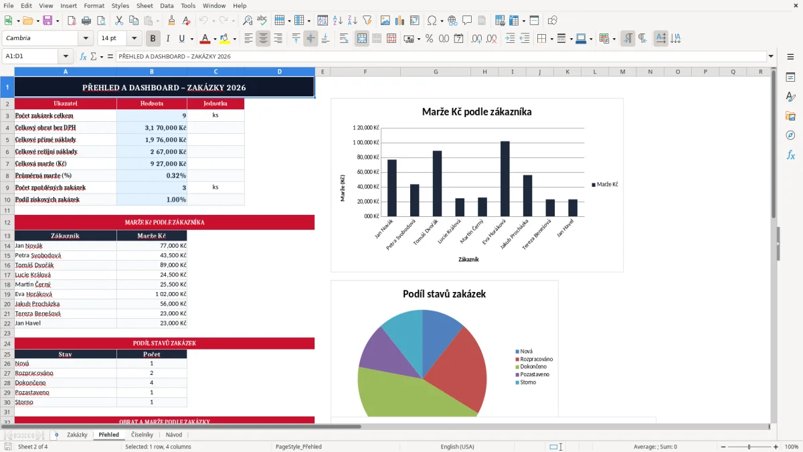Toggle Bold formatting
803x452 pixels.
click(153, 39)
